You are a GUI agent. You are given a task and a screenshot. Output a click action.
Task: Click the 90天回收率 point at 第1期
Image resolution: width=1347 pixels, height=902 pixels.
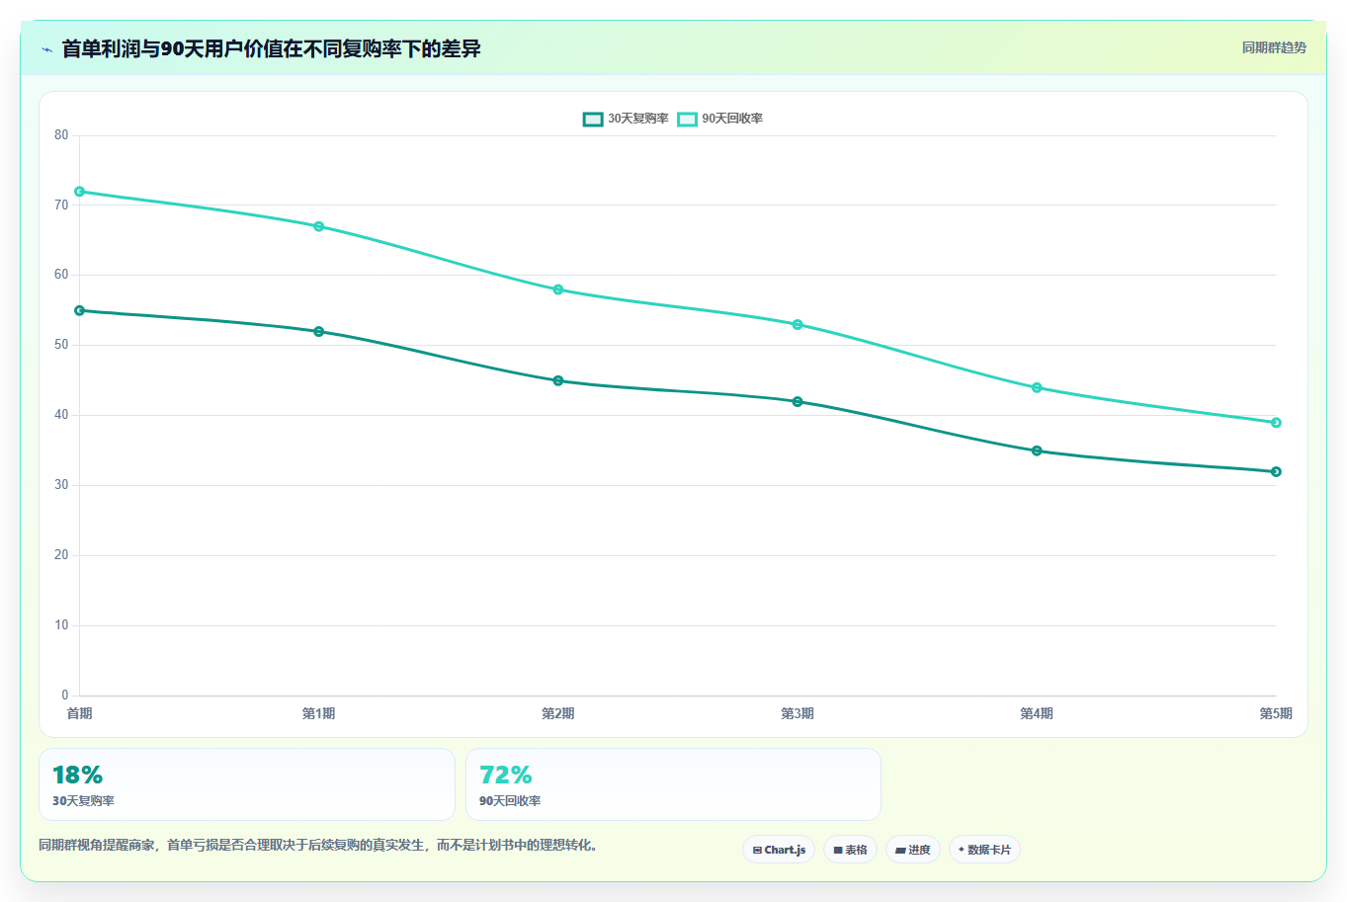(x=318, y=226)
